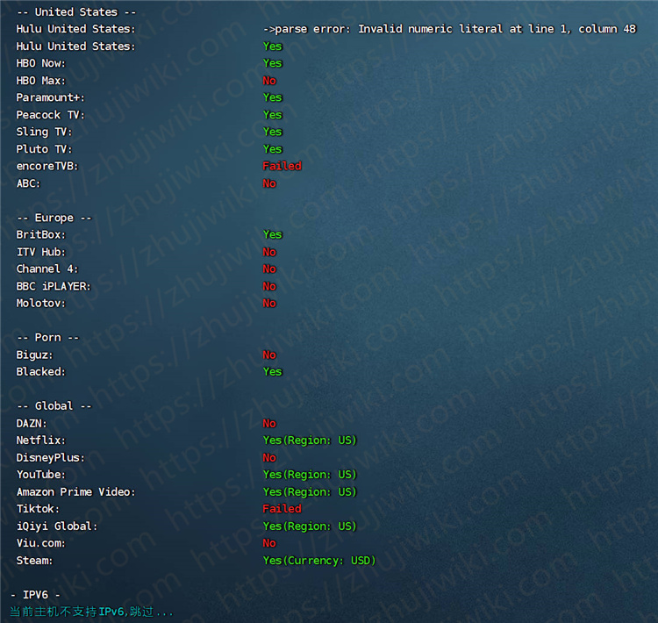Screen dimensions: 658x623
Task: Click the "-- Europe --" section header
Action: coord(54,218)
